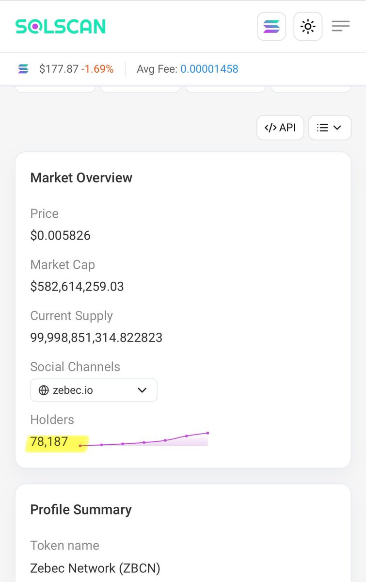Screen dimensions: 366x582
Task: Click the Market Overview heading
Action: (81, 178)
